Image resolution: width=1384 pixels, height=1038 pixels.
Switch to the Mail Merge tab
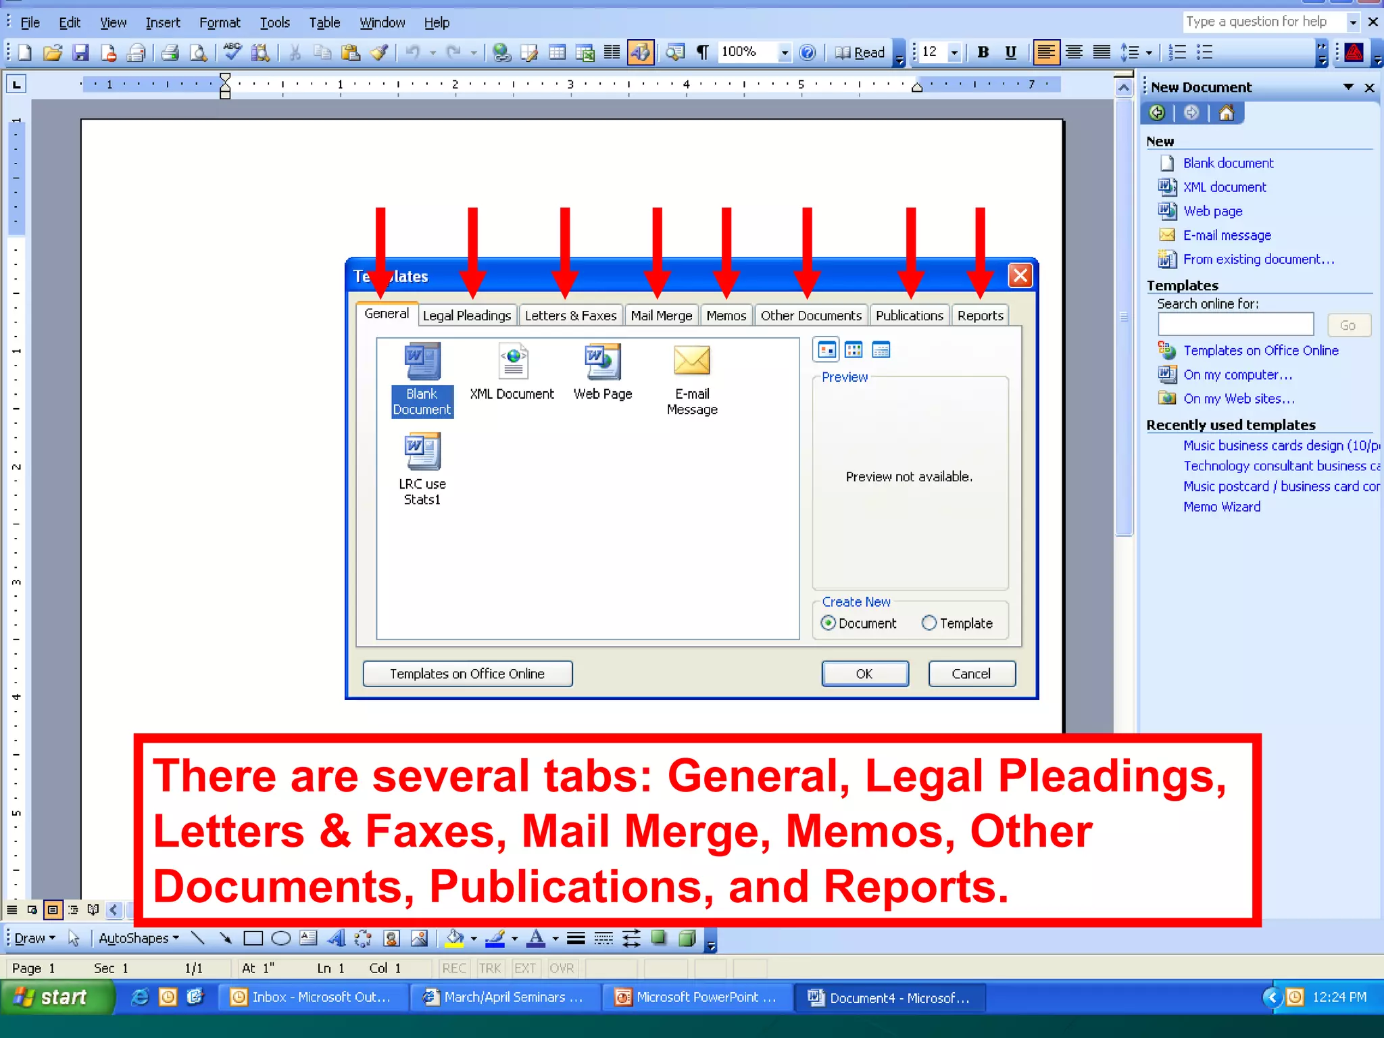[x=662, y=316]
